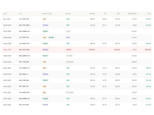Select the Feb 26, 2025 date cell

click(x=7, y=37)
